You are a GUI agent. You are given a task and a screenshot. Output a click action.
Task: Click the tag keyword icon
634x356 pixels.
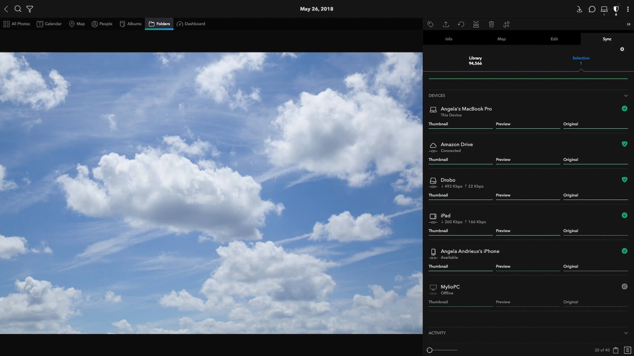pos(430,25)
